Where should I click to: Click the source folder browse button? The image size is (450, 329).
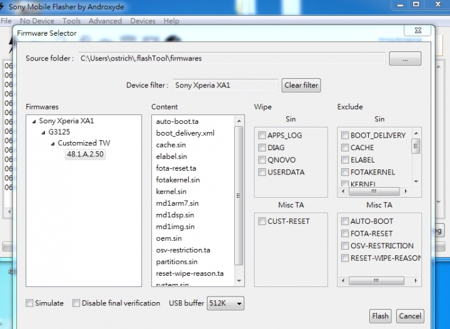(405, 59)
